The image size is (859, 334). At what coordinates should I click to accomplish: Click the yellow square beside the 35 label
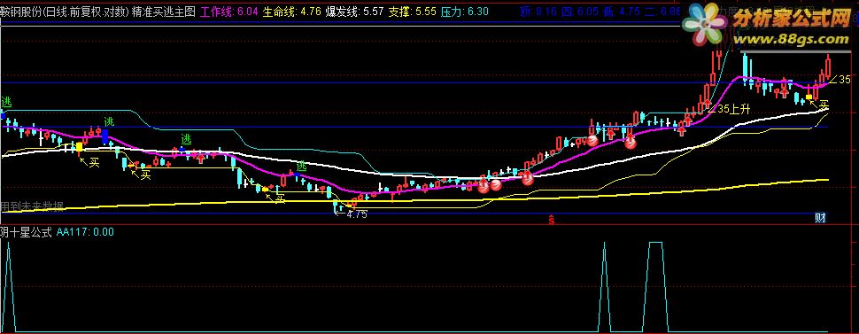coord(809,97)
